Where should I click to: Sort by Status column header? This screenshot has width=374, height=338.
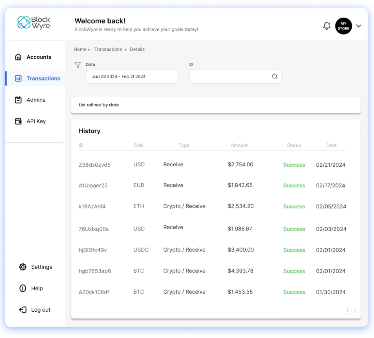coord(294,145)
